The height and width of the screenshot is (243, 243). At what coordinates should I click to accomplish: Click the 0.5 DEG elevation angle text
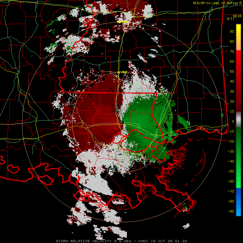coord(123,241)
